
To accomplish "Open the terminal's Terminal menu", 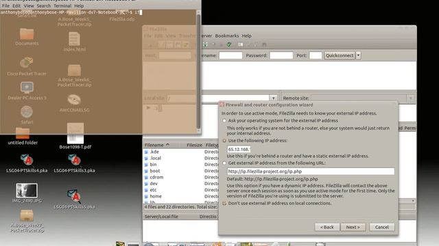I will tap(62, 5).
